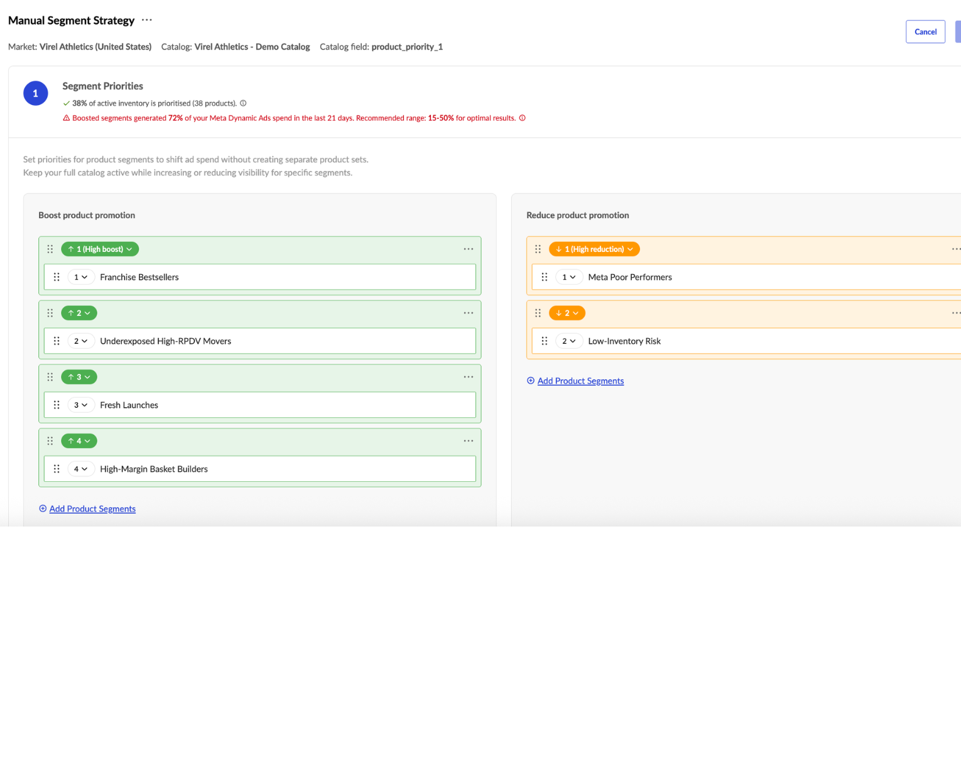Image resolution: width=961 pixels, height=781 pixels.
Task: Open the boost level 2 dropdown
Action: [79, 313]
